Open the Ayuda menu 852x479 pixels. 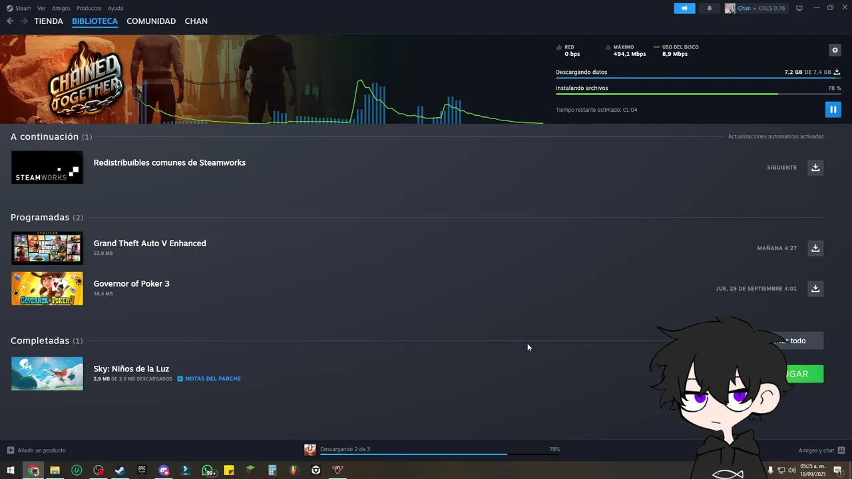[x=115, y=8]
